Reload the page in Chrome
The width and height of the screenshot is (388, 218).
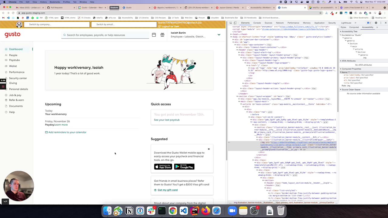coord(13,13)
